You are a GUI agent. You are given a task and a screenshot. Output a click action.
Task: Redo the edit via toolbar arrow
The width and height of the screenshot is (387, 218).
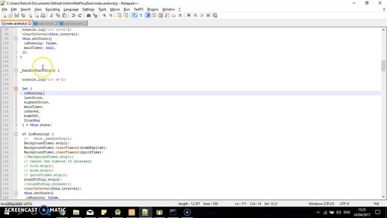pos(80,16)
